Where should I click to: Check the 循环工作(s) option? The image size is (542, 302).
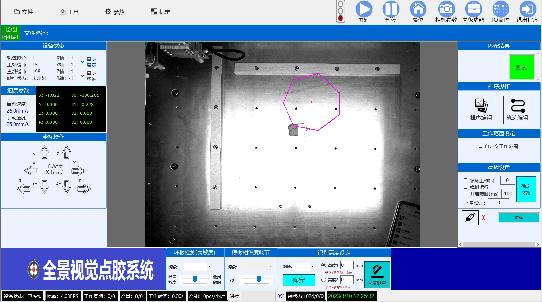[465, 180]
